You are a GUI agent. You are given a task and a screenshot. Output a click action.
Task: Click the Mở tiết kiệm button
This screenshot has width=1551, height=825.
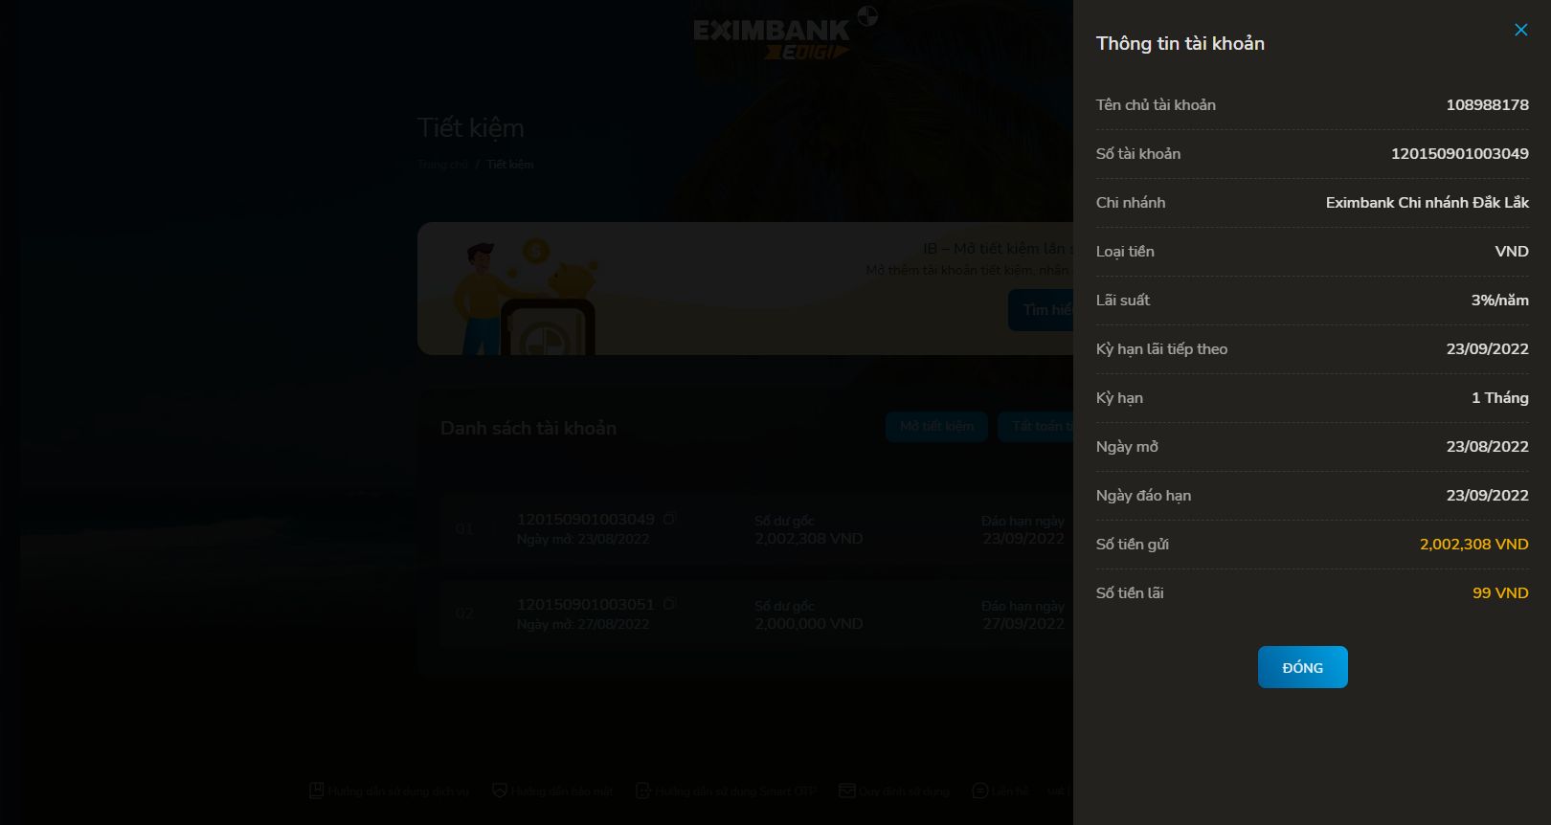click(936, 426)
